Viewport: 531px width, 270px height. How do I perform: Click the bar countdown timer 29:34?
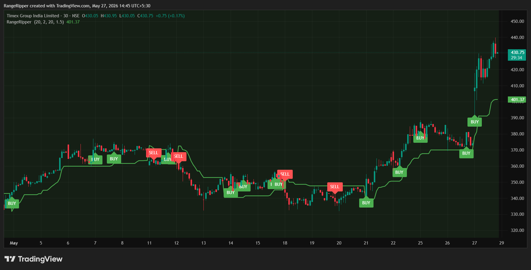pos(517,58)
